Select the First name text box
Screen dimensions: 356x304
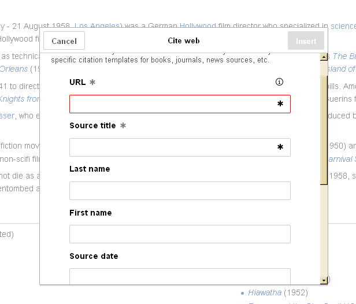pos(180,234)
